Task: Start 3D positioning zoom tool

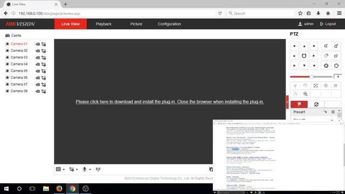Action: (x=306, y=94)
